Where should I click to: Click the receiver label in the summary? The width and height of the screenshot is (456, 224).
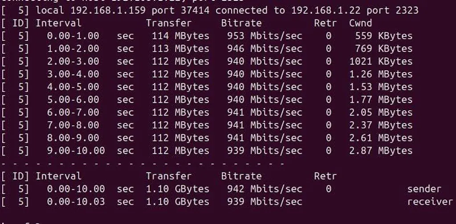pos(430,202)
